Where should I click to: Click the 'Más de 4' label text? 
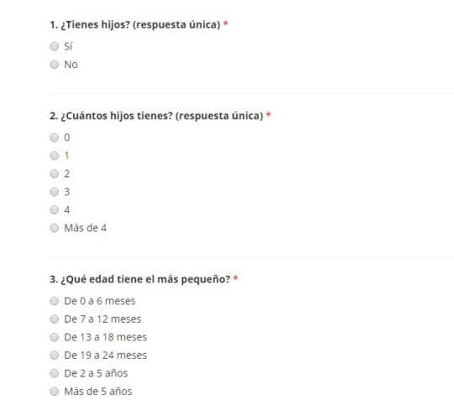coord(86,228)
